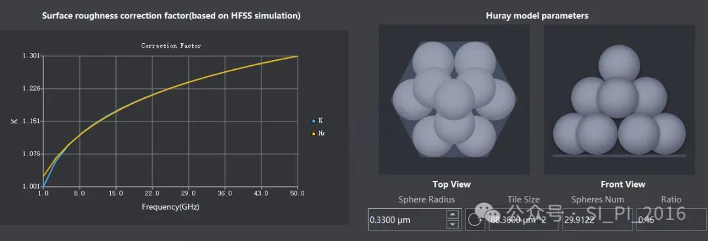Select the Top View sphere model image

(x=454, y=99)
